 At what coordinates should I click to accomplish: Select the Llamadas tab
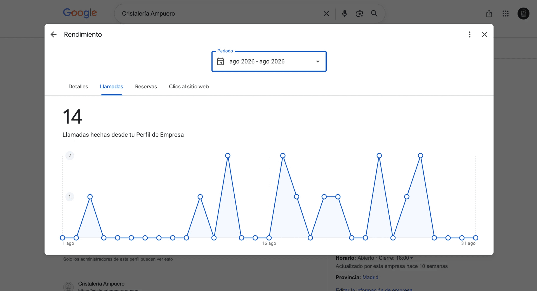[112, 87]
